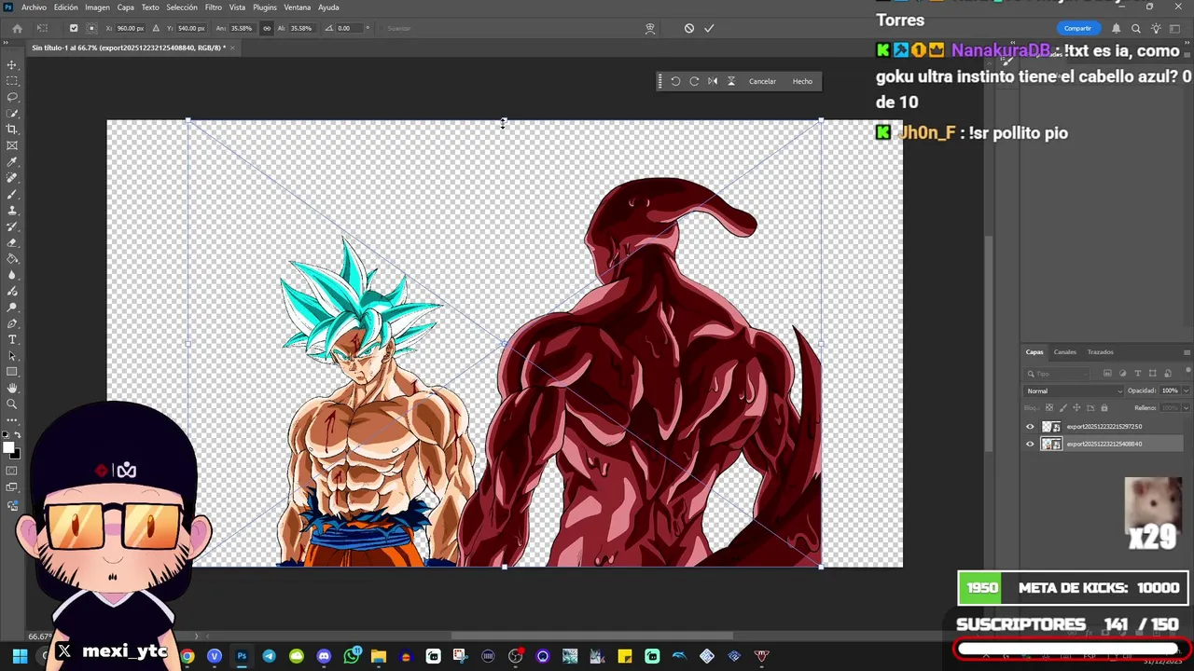Select the Zoom tool

[12, 404]
